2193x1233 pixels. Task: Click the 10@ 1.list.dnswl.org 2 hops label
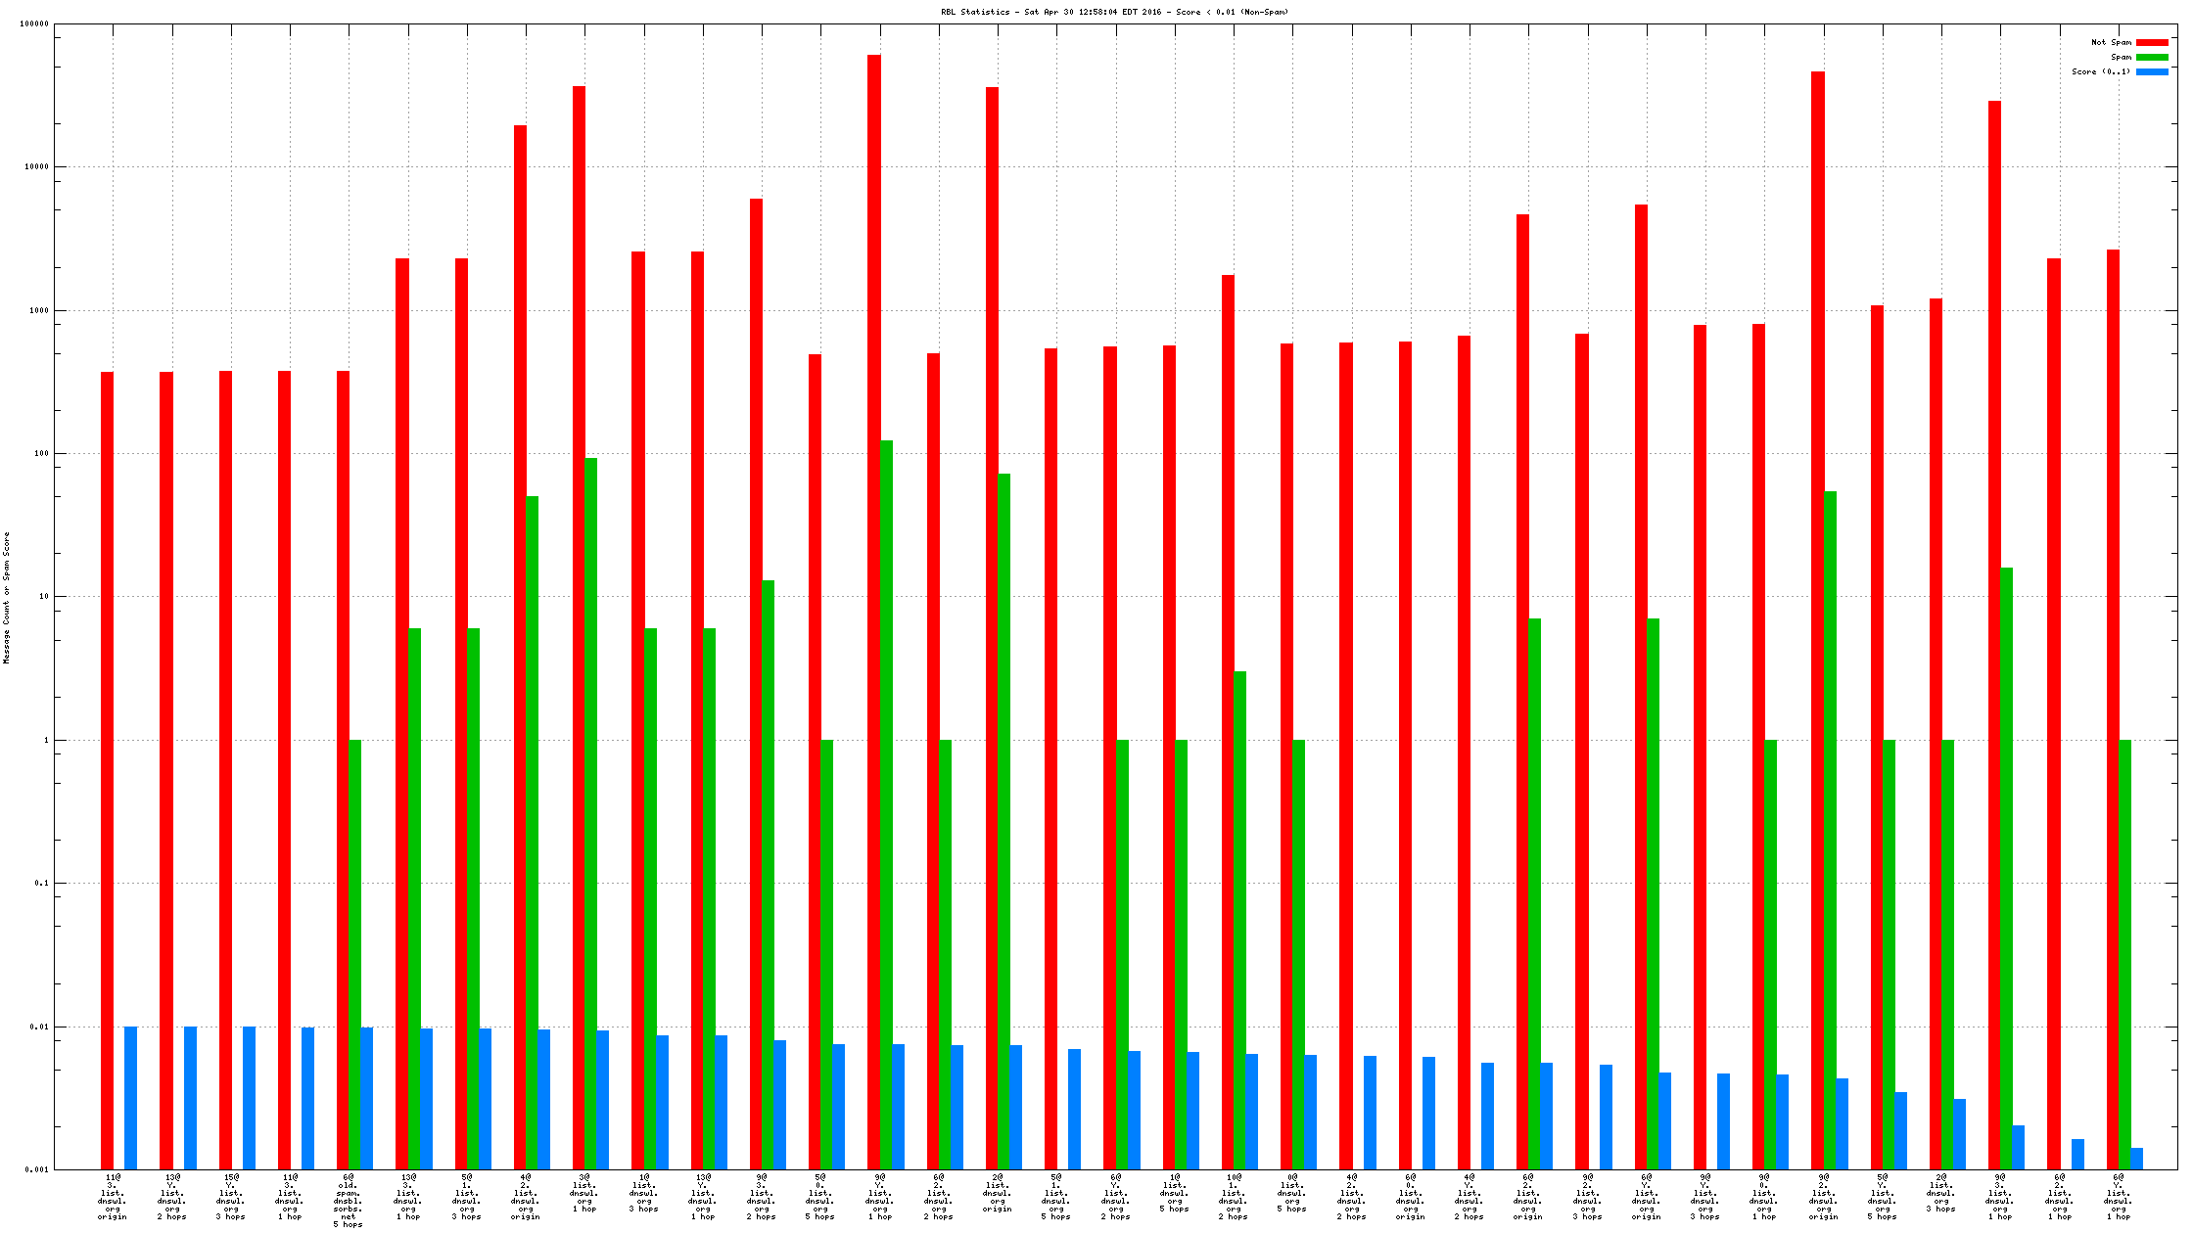coord(1234,1197)
